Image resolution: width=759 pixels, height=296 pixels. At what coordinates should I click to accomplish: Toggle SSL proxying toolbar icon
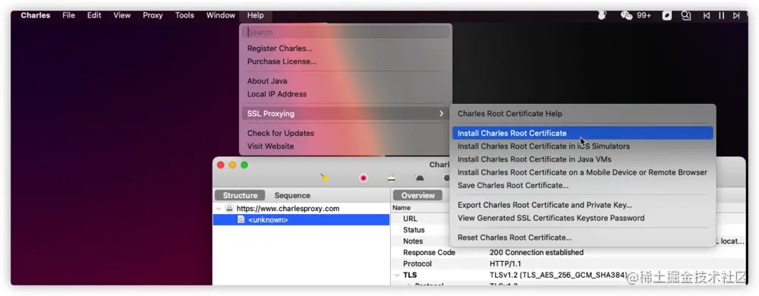pyautogui.click(x=391, y=178)
